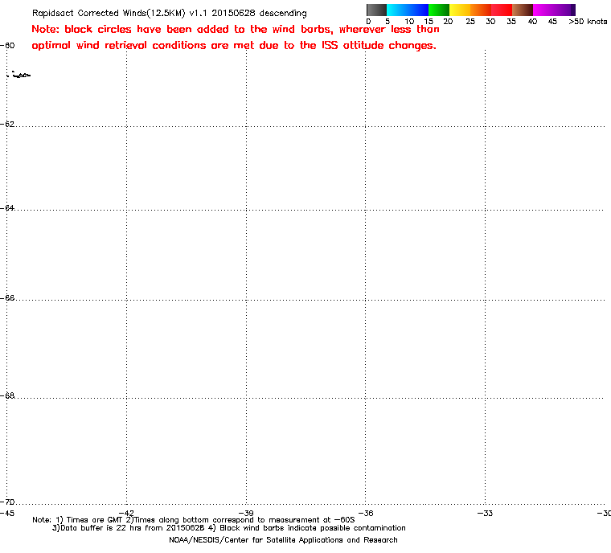Click the gray 0-5 knots color band
611x553 pixels.
click(x=377, y=10)
